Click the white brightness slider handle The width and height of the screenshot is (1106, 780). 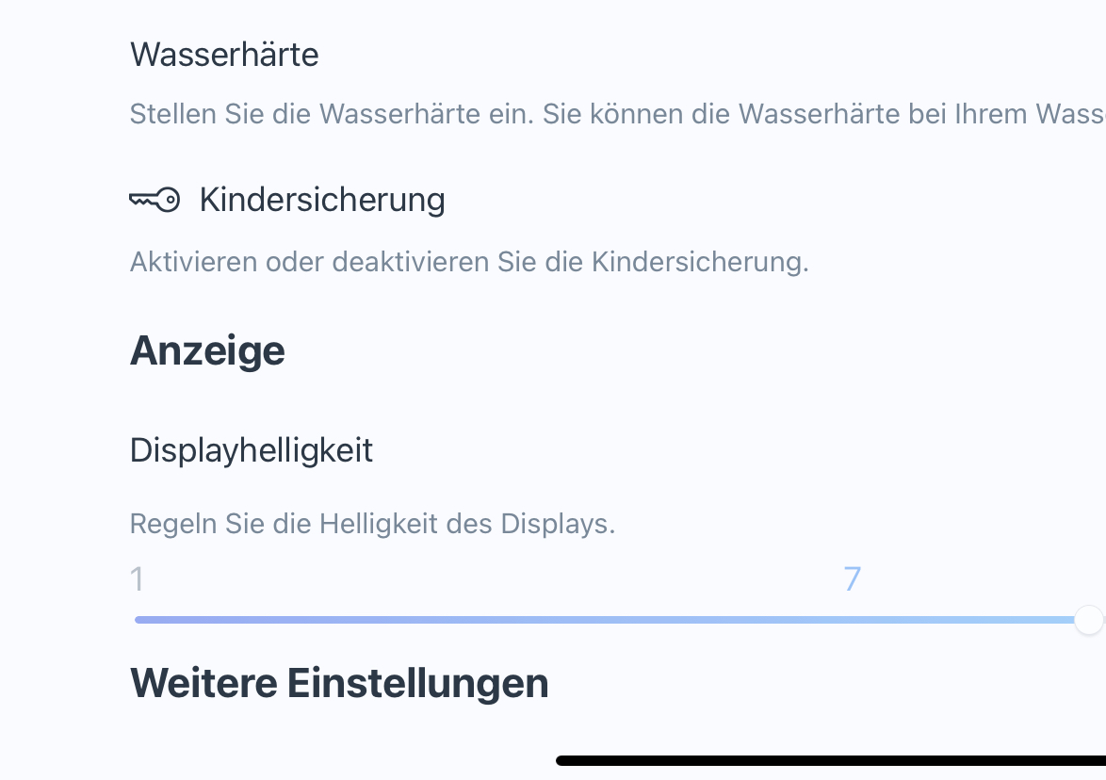pos(1089,620)
